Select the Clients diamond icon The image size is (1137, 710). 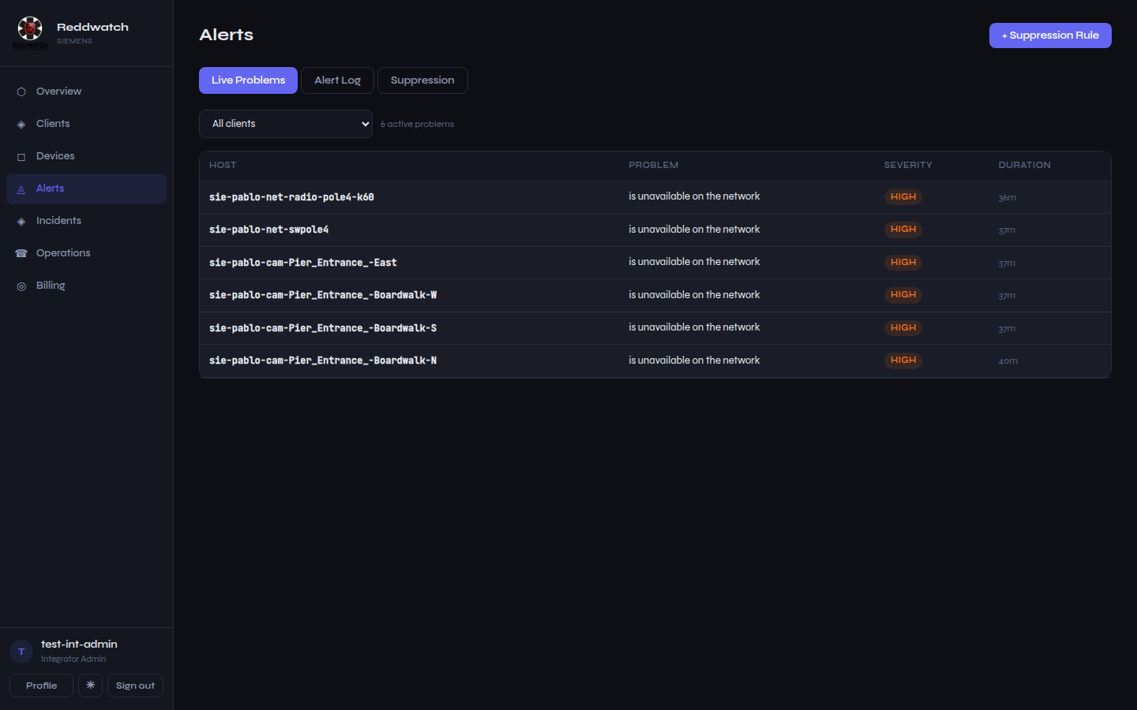[x=21, y=124]
